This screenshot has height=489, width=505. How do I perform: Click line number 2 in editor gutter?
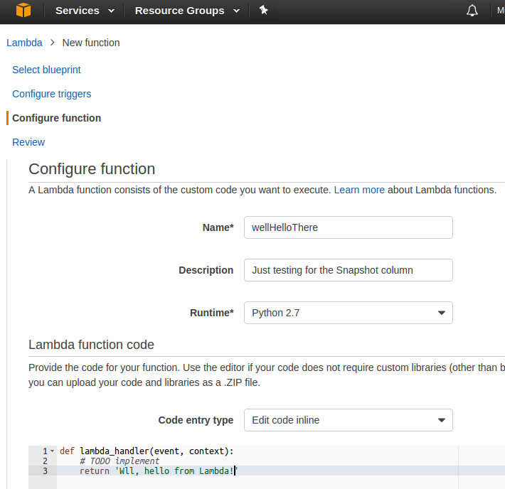(x=45, y=461)
